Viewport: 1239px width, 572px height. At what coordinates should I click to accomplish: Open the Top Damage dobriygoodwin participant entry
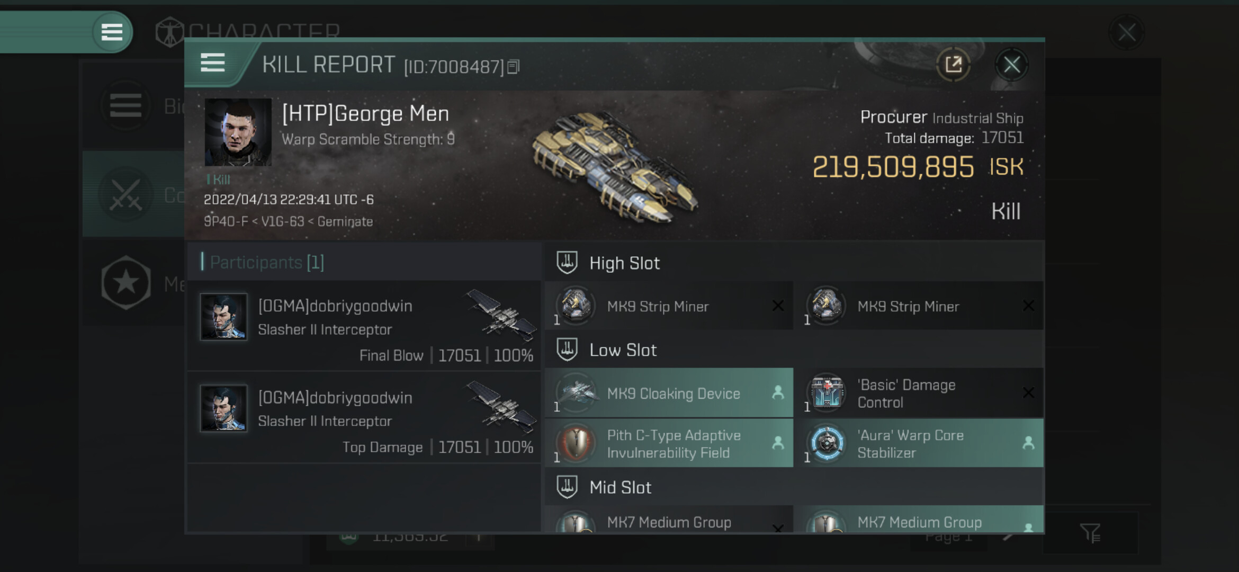pyautogui.click(x=364, y=417)
